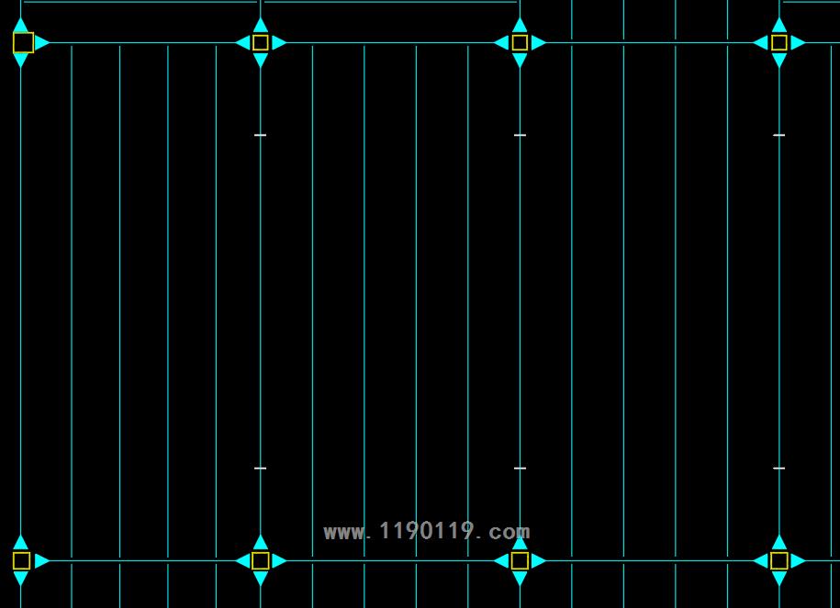
Task: Click upper white tick below top-right node
Action: click(778, 135)
